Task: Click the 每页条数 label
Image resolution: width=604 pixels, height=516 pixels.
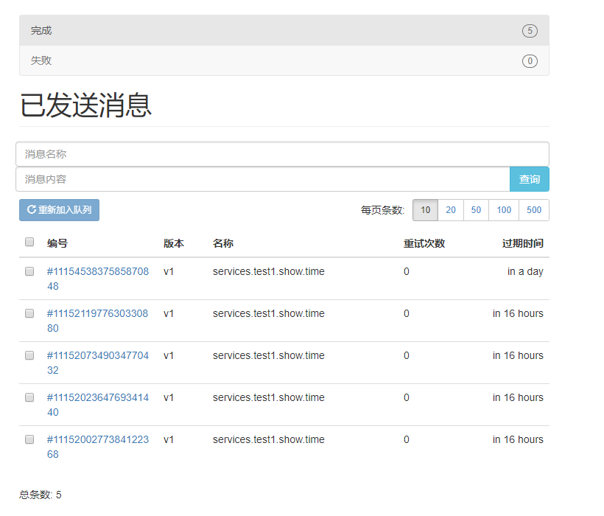Action: pyautogui.click(x=382, y=210)
